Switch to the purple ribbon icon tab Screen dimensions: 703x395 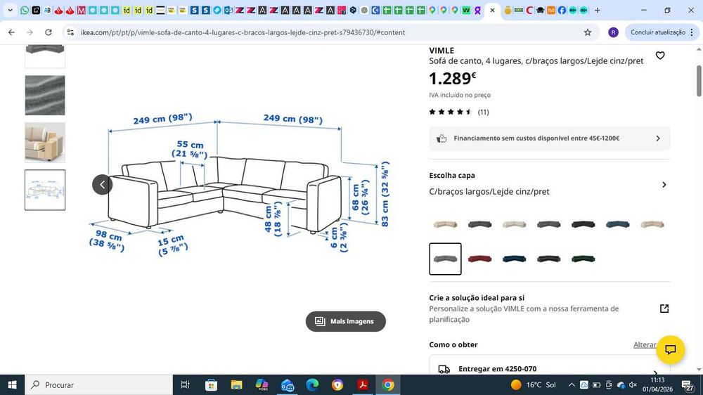(x=477, y=10)
